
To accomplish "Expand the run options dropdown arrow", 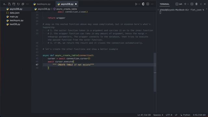I will point(139,4).
